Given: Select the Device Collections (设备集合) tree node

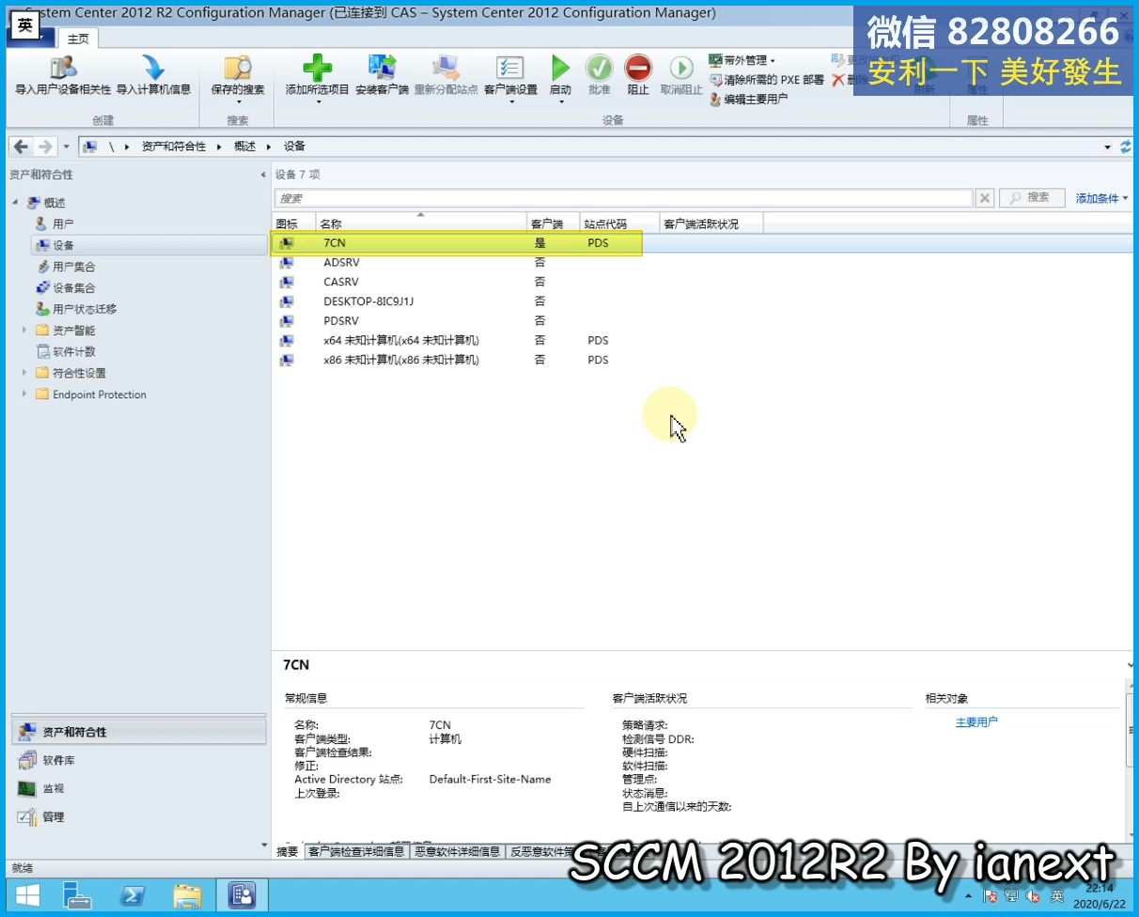Looking at the screenshot, I should tap(73, 288).
